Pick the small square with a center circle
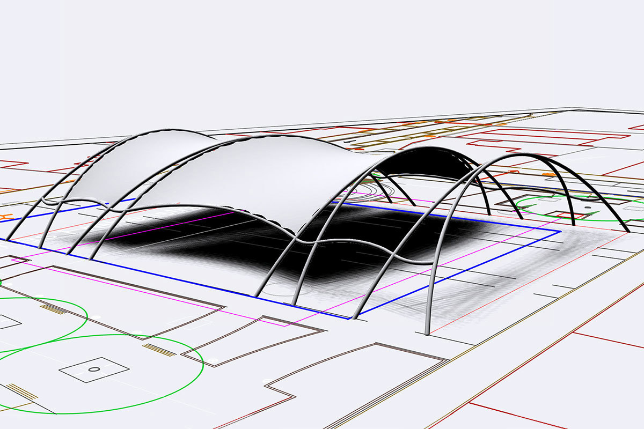 click(94, 369)
